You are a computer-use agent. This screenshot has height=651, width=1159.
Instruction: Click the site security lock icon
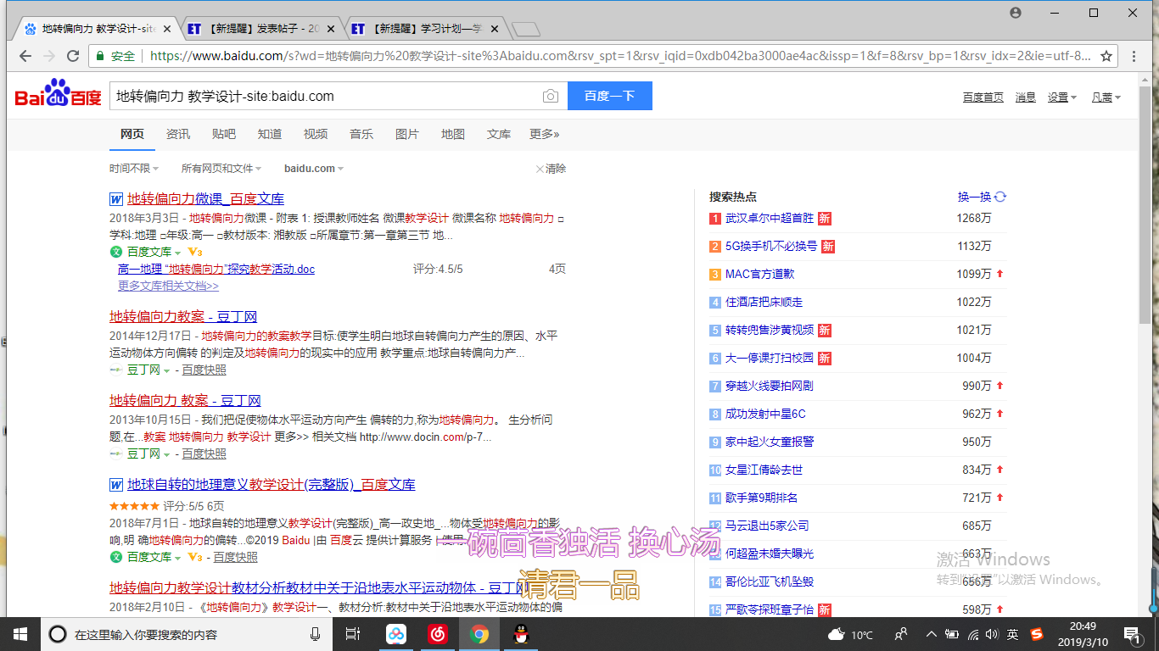coord(100,56)
